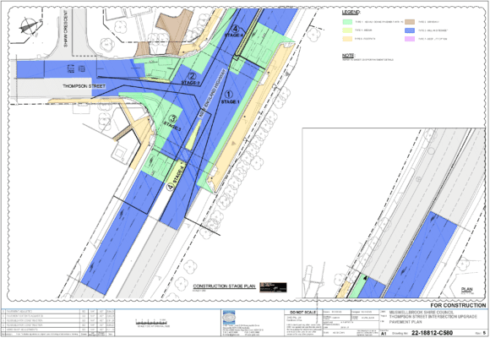Click the brown driveway legend swatch
Viewport: 490px width, 338px height.
(410, 22)
